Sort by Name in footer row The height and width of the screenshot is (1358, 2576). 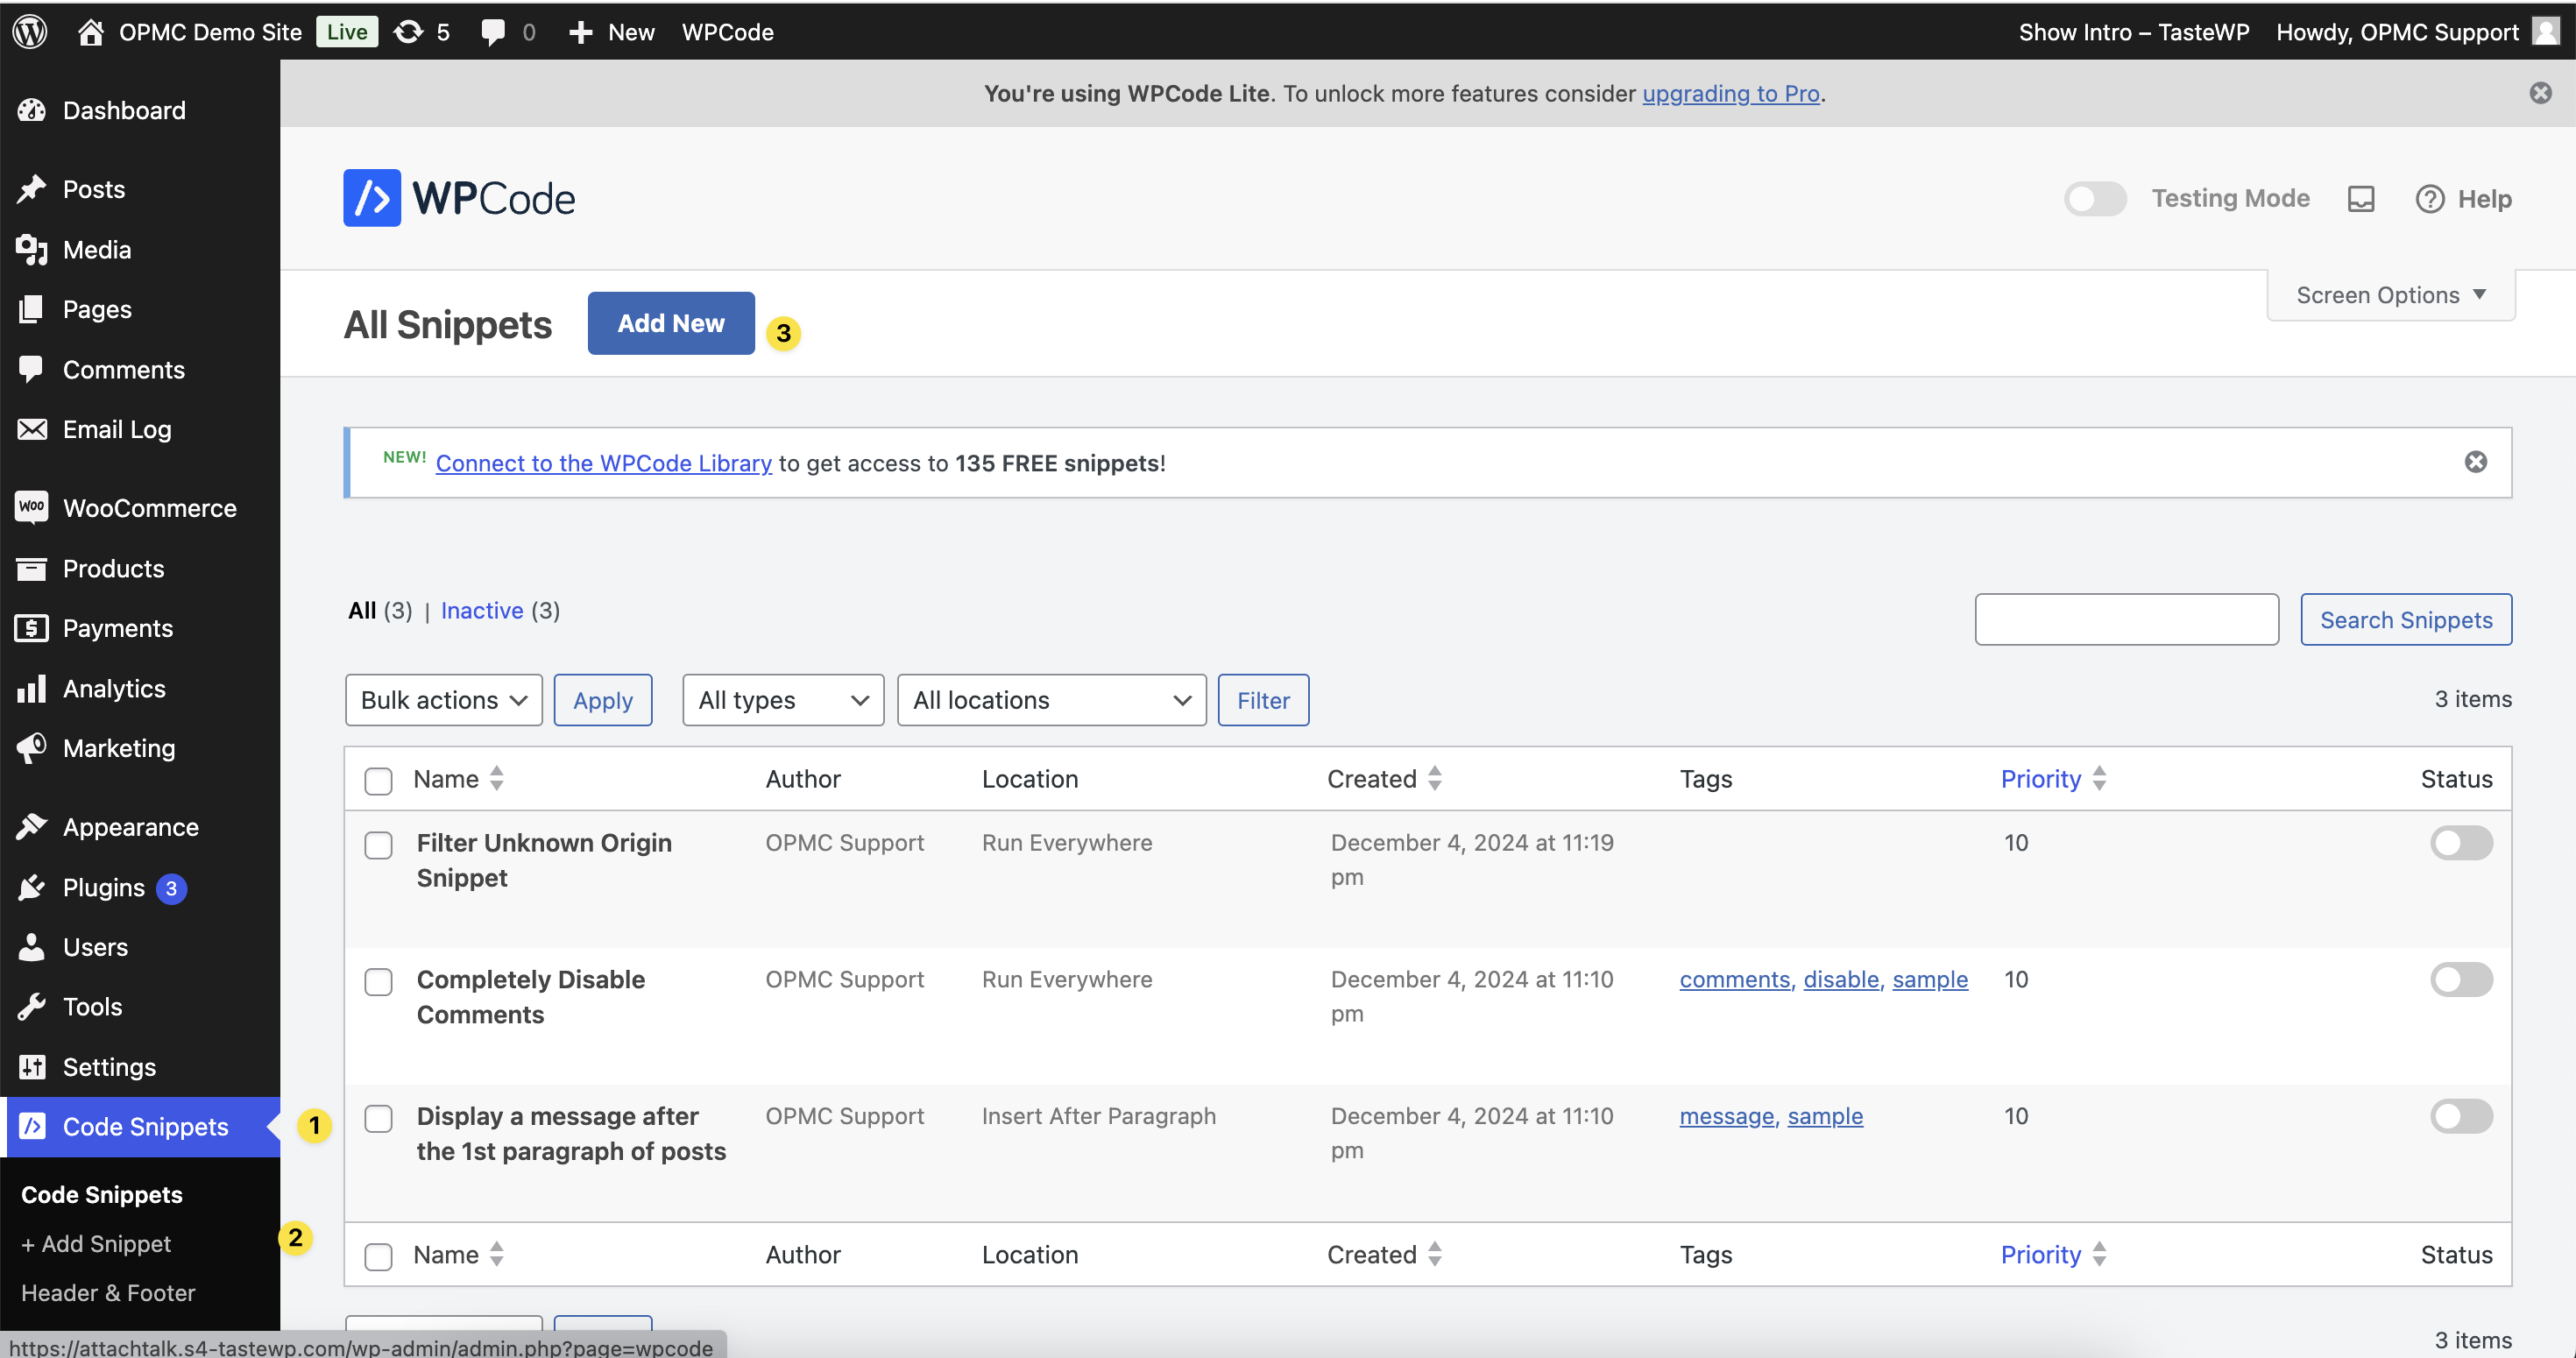[459, 1255]
